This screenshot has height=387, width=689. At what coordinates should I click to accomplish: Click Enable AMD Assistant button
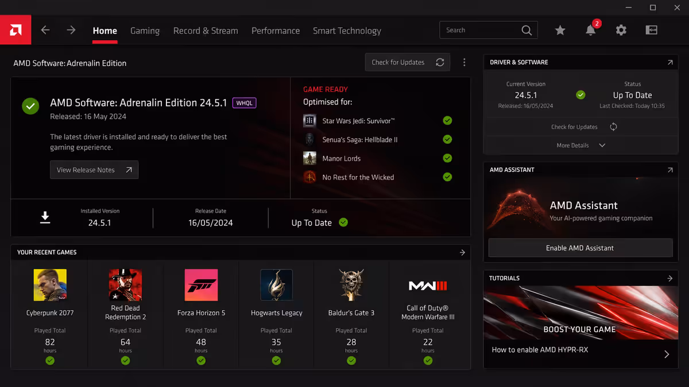(x=580, y=248)
